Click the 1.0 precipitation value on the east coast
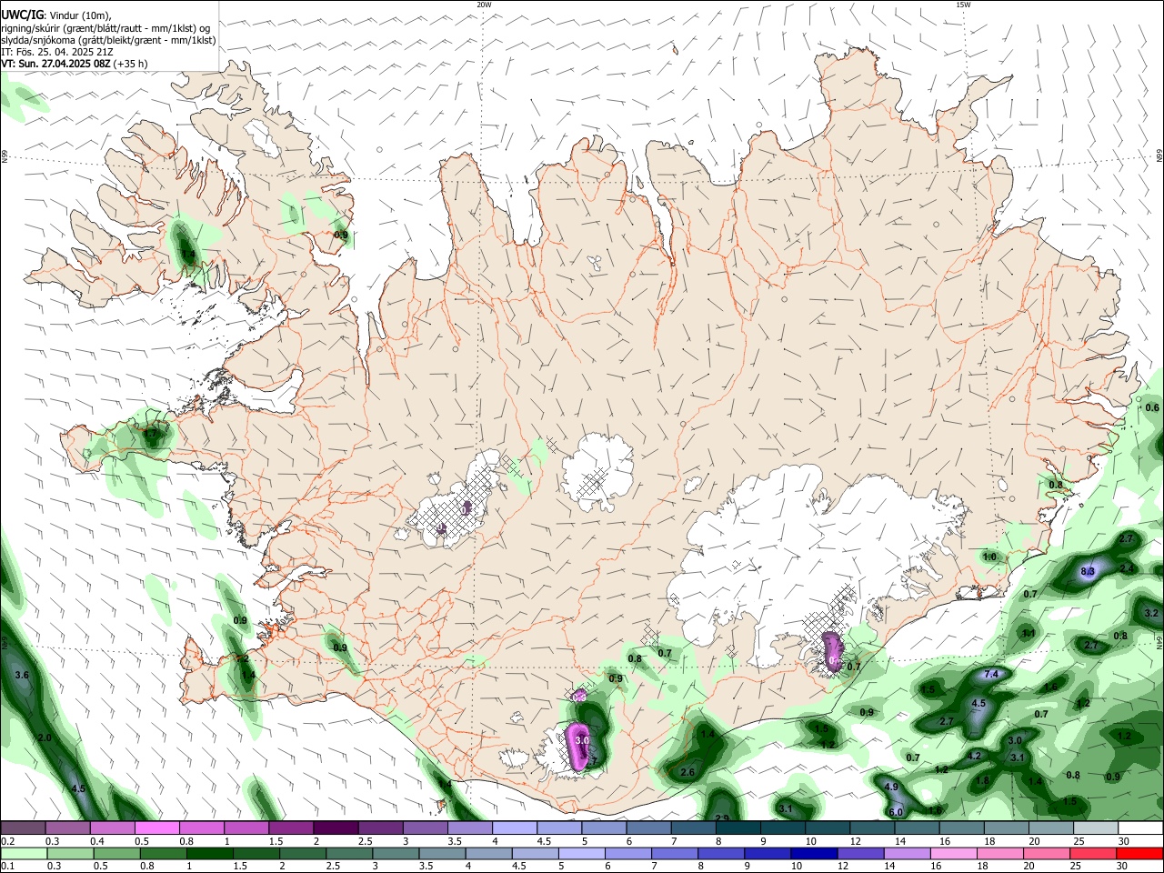Viewport: 1164px width, 873px height. click(x=989, y=557)
